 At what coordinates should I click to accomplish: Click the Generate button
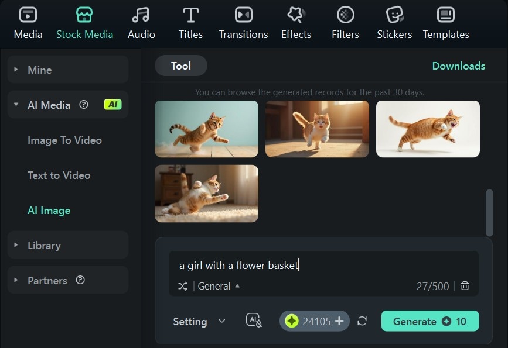429,321
